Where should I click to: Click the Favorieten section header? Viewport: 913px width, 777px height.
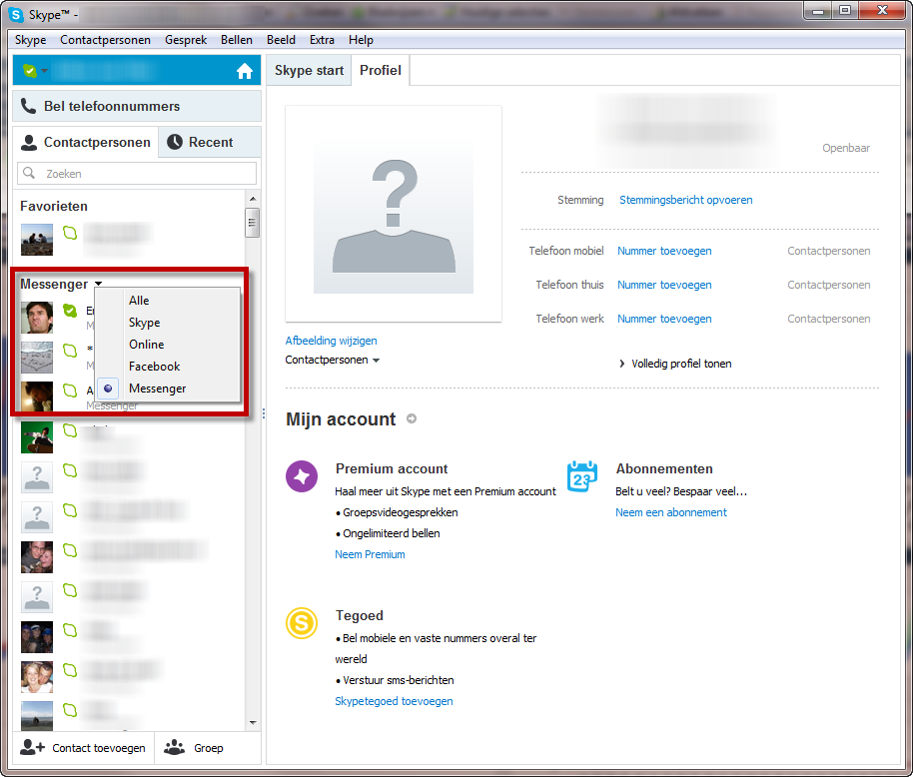(x=54, y=206)
